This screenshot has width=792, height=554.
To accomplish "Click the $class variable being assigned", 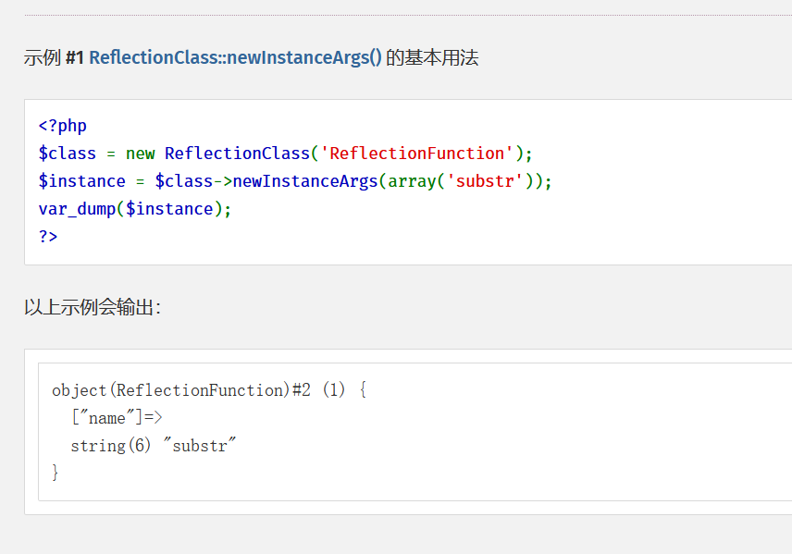I will [x=67, y=154].
